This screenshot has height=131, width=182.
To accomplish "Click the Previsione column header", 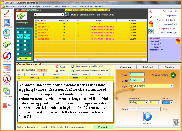I will point(63,20).
